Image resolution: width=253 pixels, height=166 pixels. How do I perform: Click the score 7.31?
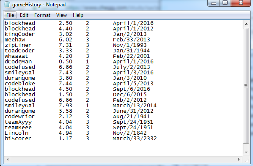click(x=65, y=45)
